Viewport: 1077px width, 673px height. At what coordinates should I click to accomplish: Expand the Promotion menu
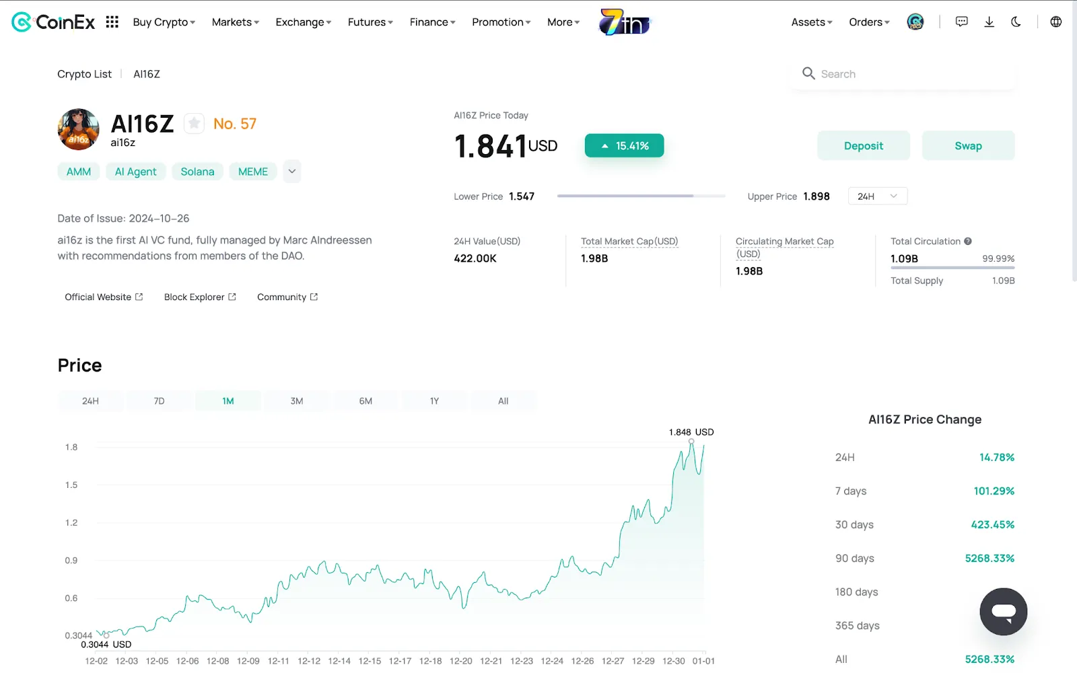coord(501,22)
